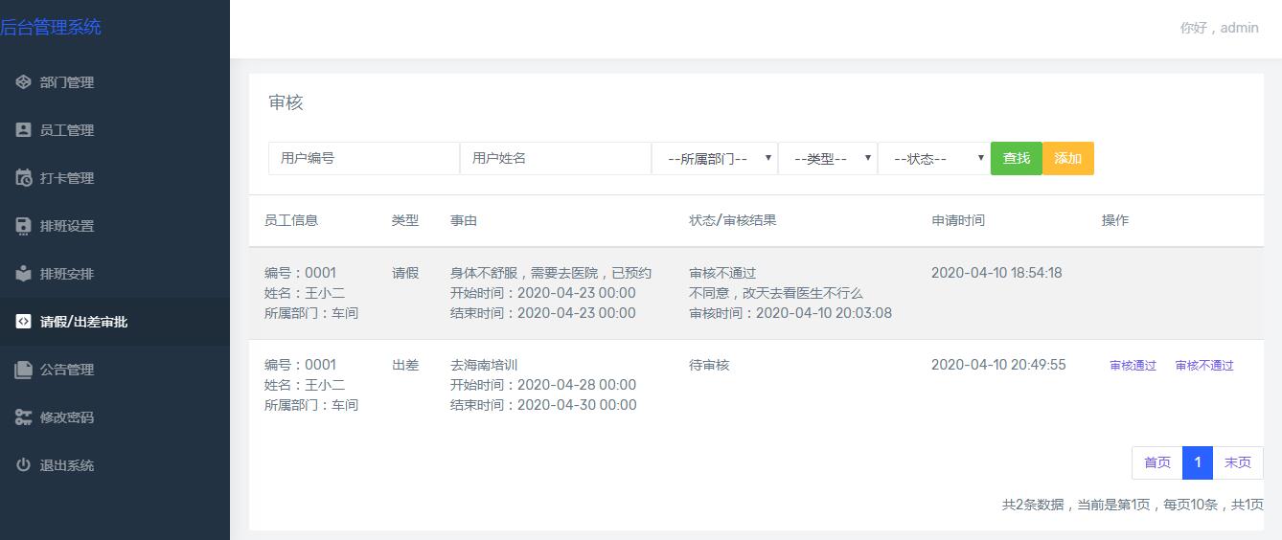This screenshot has height=540, width=1282.
Task: Click the 类型 column header
Action: coord(405,220)
